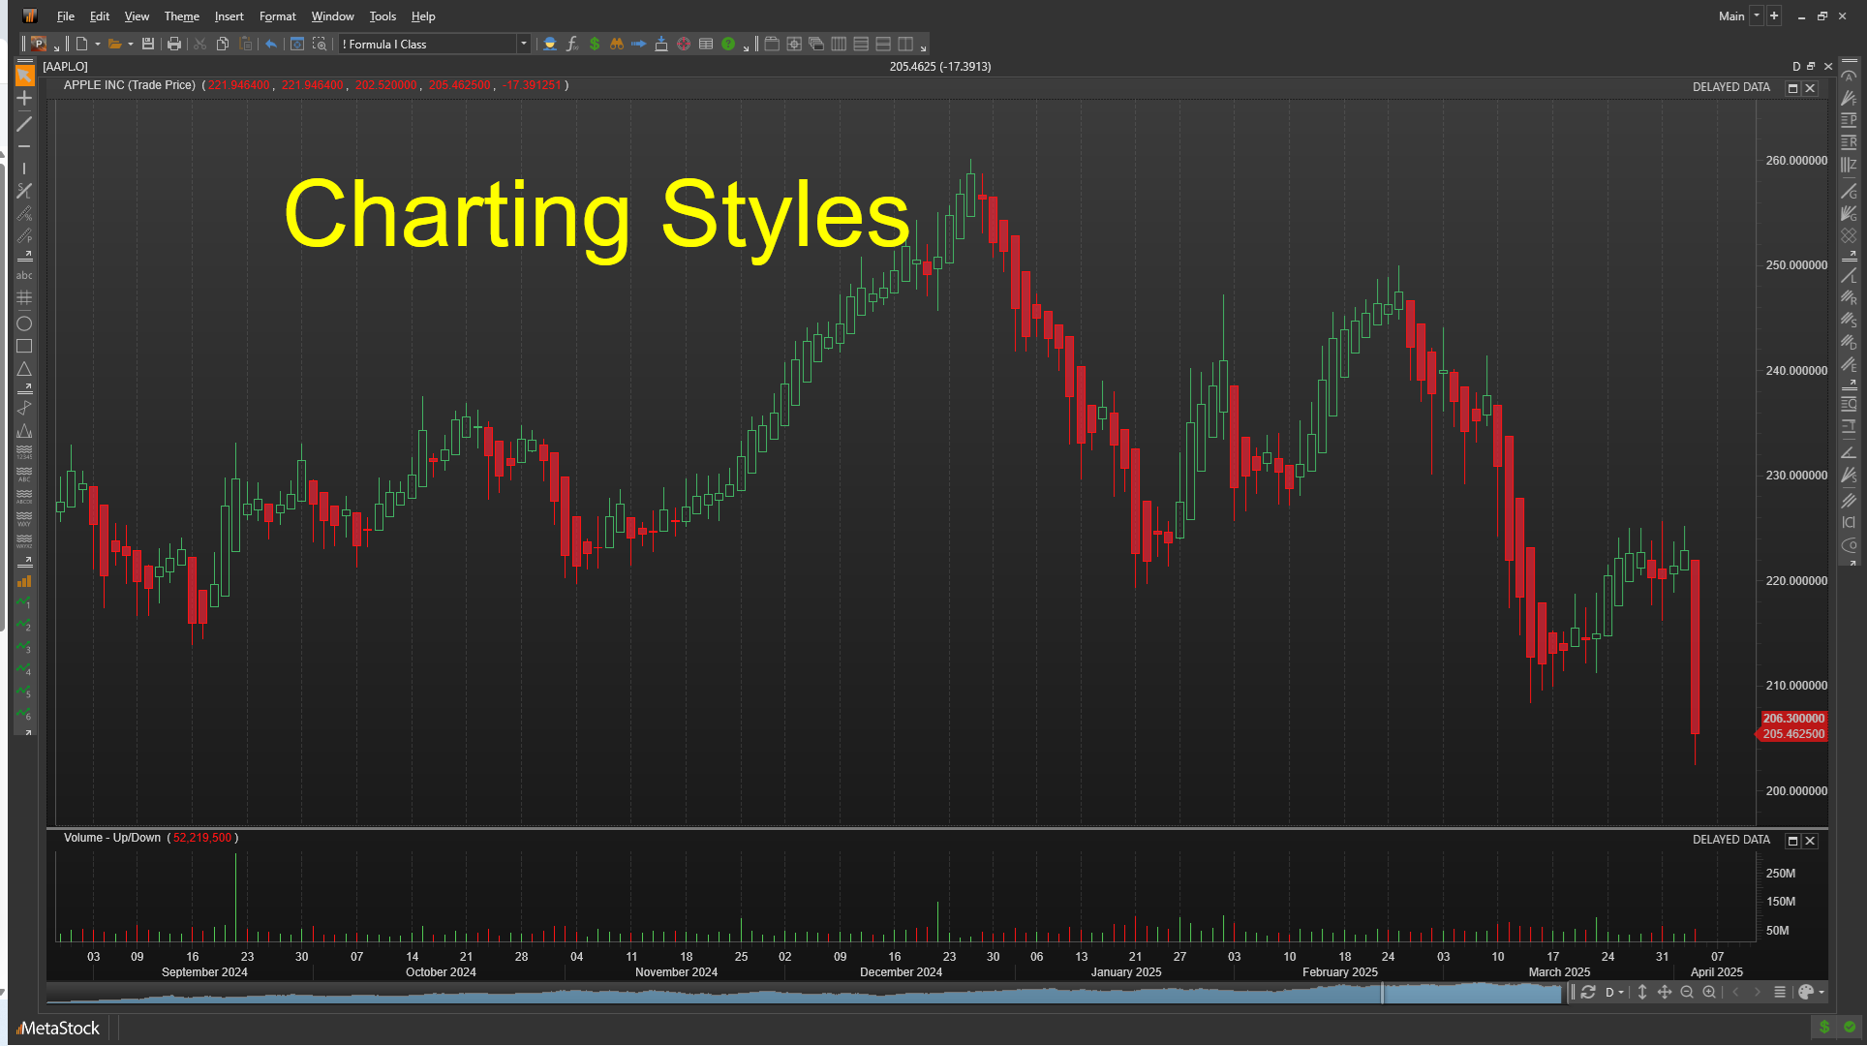Open the color palette icon at bottom right

coord(1807,993)
